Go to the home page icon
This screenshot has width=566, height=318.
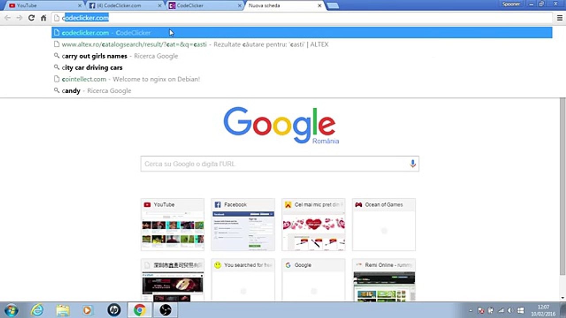click(43, 18)
